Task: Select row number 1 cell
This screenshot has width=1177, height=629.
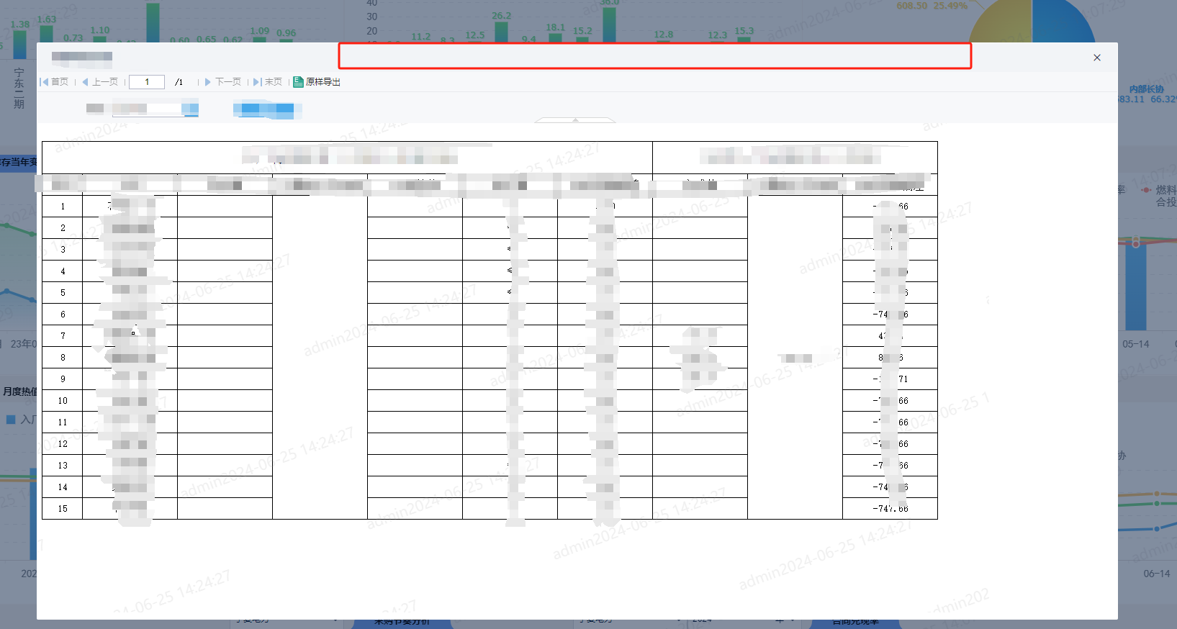Action: [63, 207]
